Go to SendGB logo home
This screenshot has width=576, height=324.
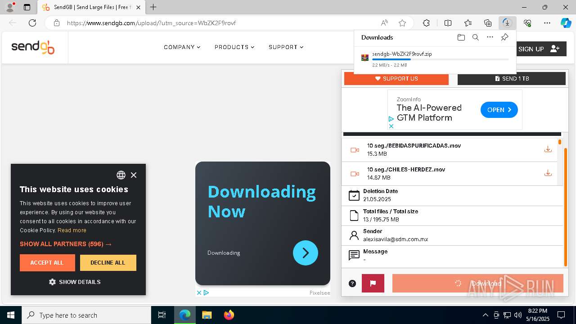(x=33, y=47)
